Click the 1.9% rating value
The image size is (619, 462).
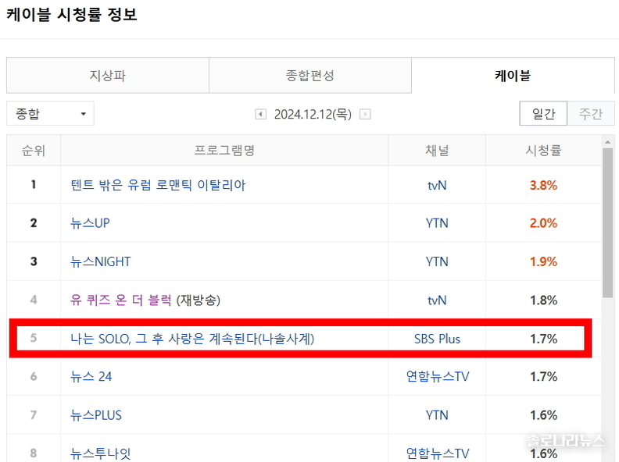coord(544,261)
